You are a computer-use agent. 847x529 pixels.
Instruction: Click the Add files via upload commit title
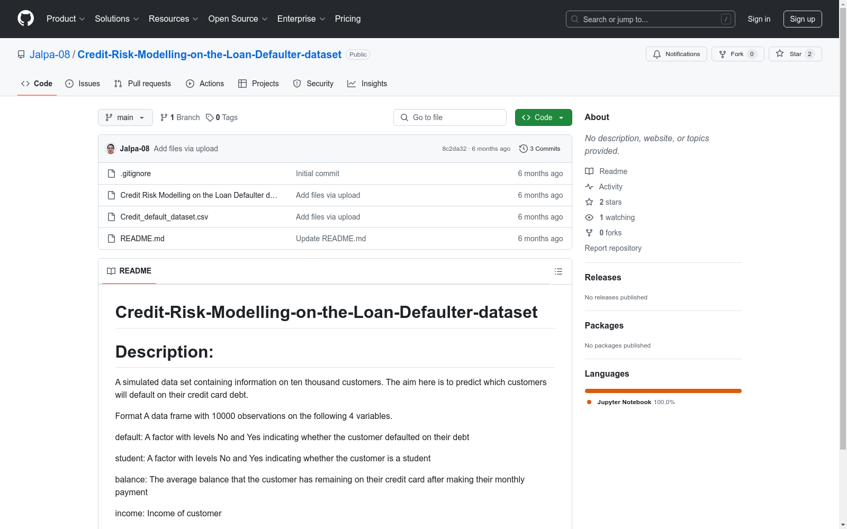point(186,149)
